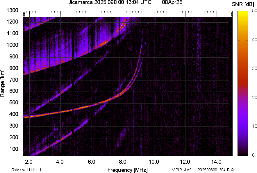Click the 'RxMask 11111111' footer text
257x173 pixels.
coord(26,170)
